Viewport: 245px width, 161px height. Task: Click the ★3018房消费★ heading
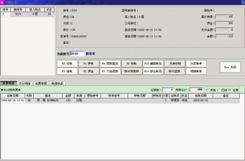11,90
